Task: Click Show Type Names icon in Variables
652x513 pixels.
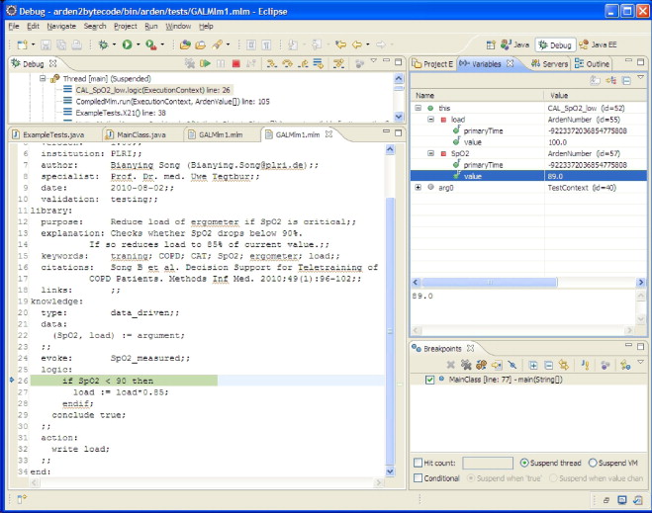Action: point(595,81)
